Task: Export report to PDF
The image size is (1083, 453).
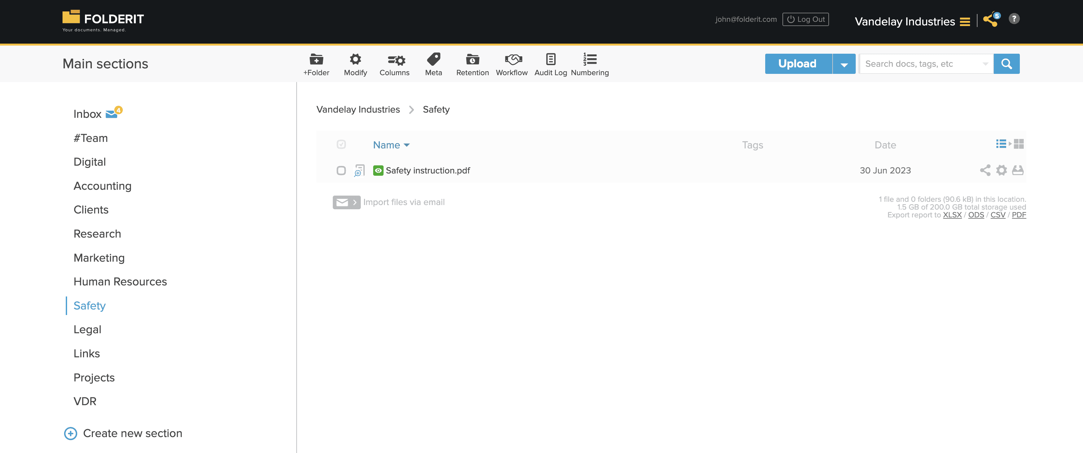Action: pos(1019,215)
